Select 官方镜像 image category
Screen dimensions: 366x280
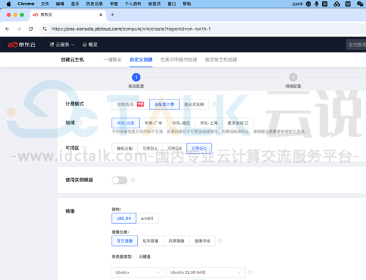point(125,241)
